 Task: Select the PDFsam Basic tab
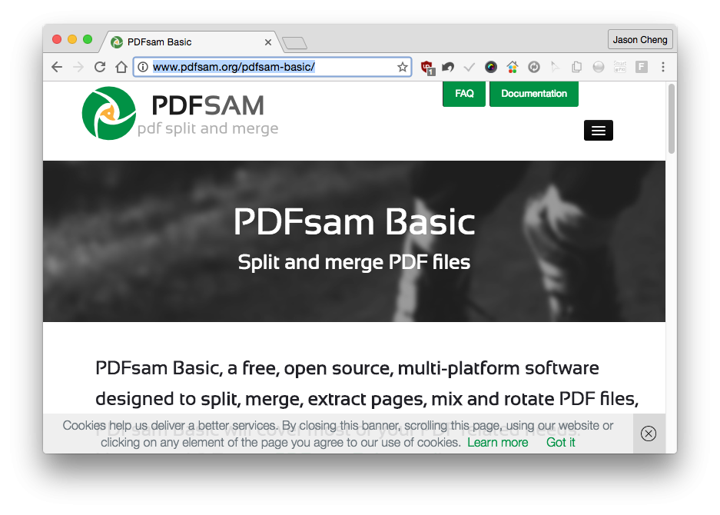(x=191, y=42)
